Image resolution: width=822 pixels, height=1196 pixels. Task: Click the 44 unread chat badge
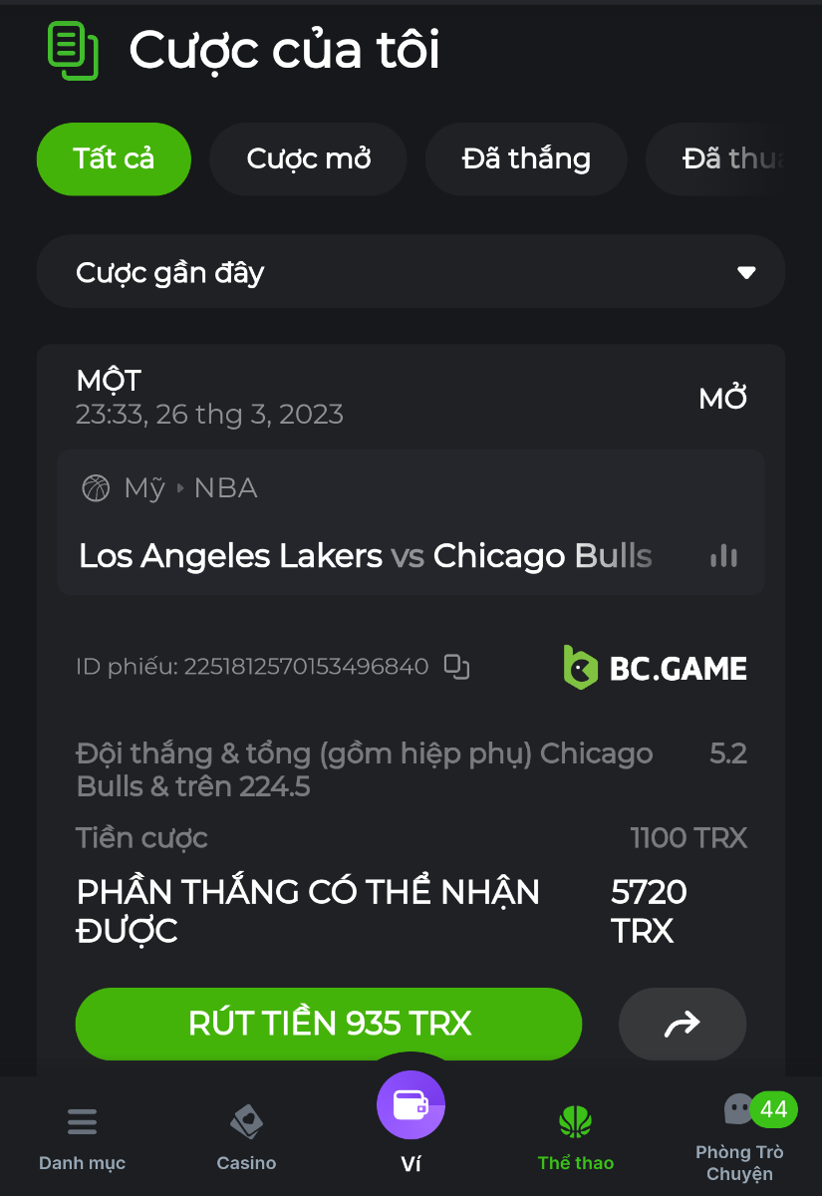[x=773, y=1109]
